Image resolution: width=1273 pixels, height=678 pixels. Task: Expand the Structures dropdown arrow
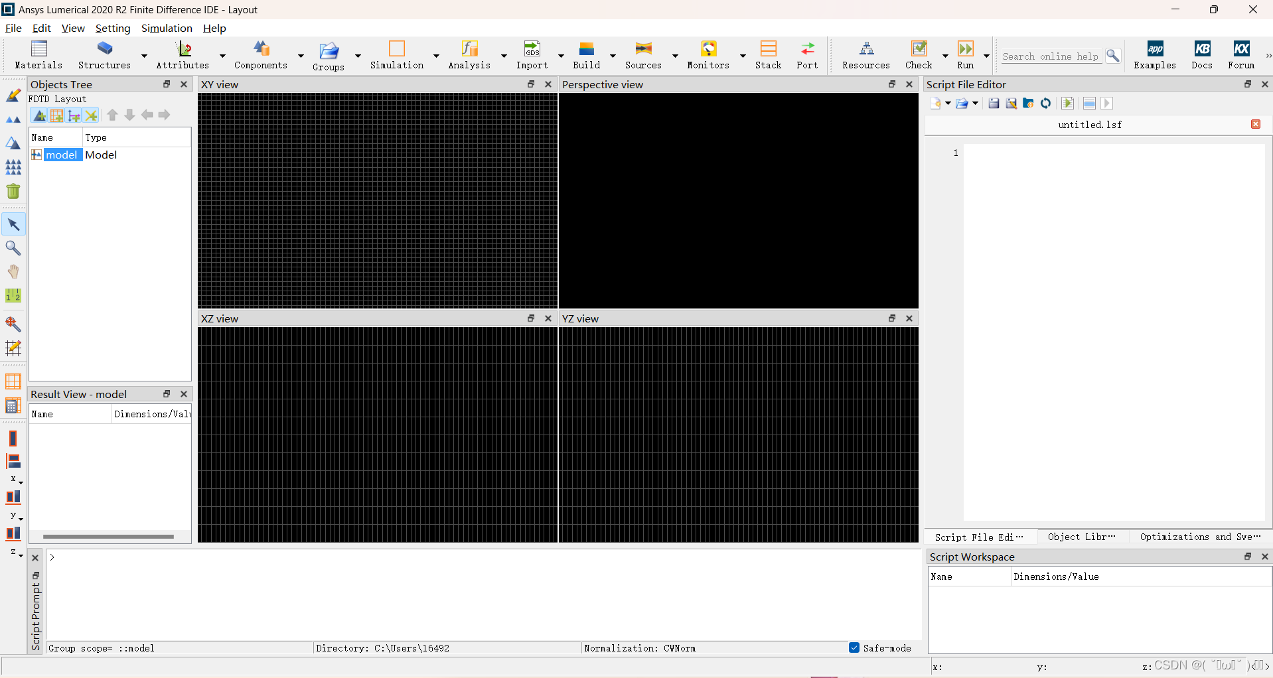coord(144,56)
